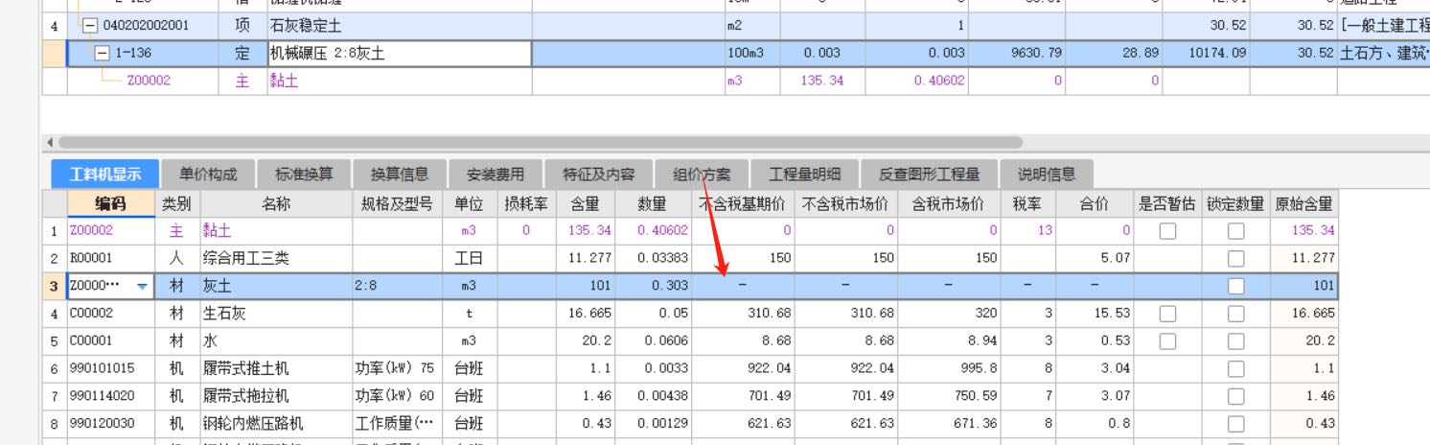Open the 工程量明细 tab

(804, 175)
